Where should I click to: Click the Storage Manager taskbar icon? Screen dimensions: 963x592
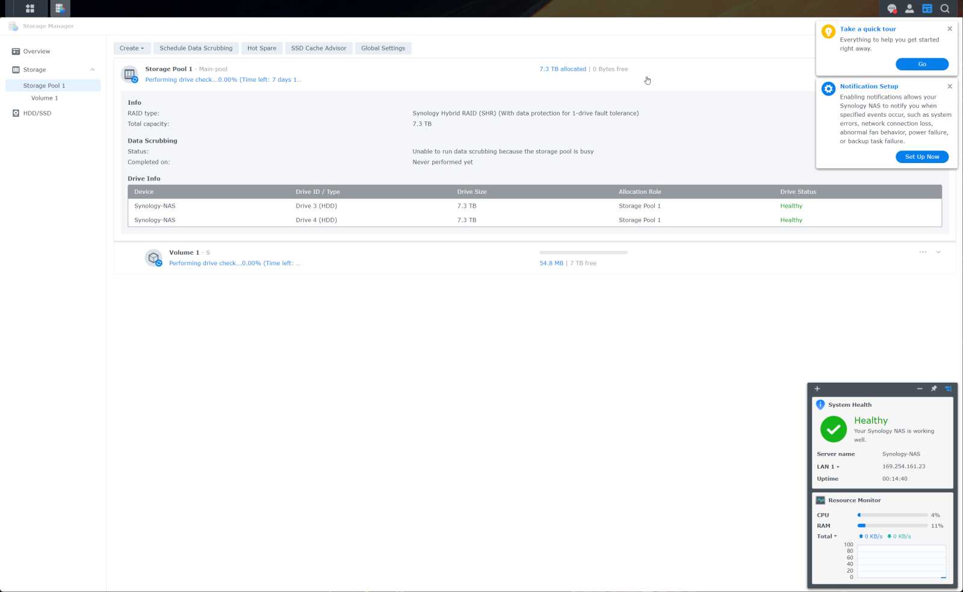[x=60, y=8]
